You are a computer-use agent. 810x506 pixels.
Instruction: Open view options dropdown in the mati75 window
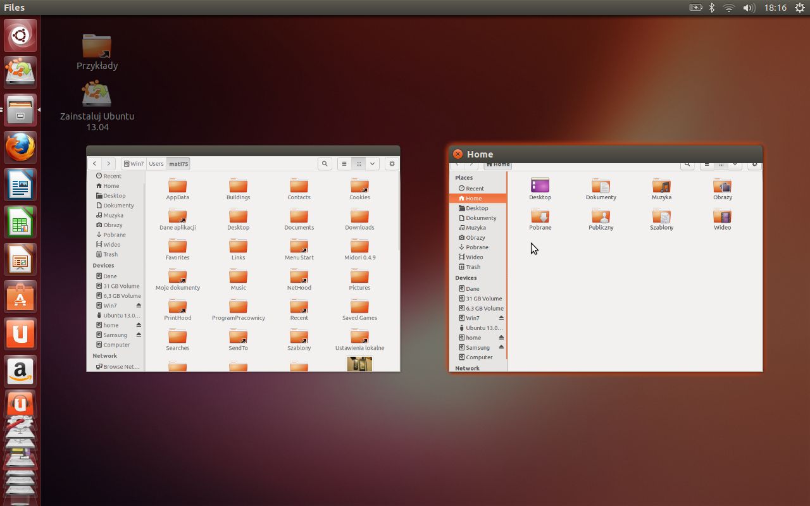[372, 163]
